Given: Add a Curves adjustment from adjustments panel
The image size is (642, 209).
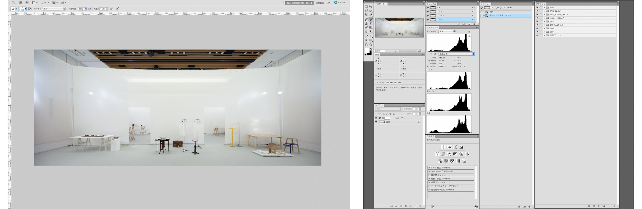Looking at the screenshot, I should pyautogui.click(x=455, y=147).
